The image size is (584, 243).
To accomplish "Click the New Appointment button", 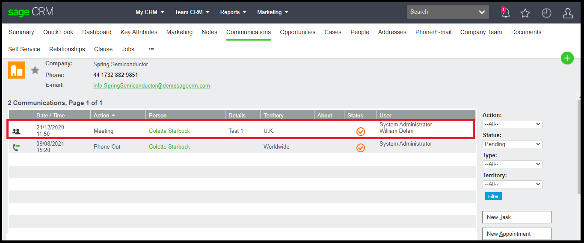I will coord(517,234).
